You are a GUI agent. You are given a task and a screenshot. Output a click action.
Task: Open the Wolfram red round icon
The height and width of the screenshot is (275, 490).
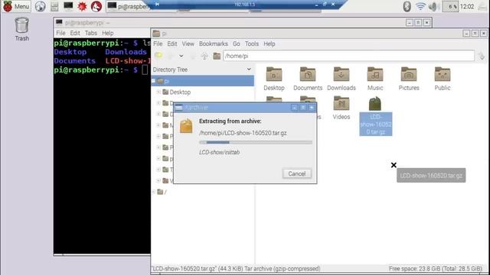[96, 6]
